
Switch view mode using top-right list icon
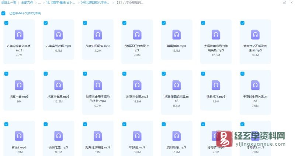[284, 3]
